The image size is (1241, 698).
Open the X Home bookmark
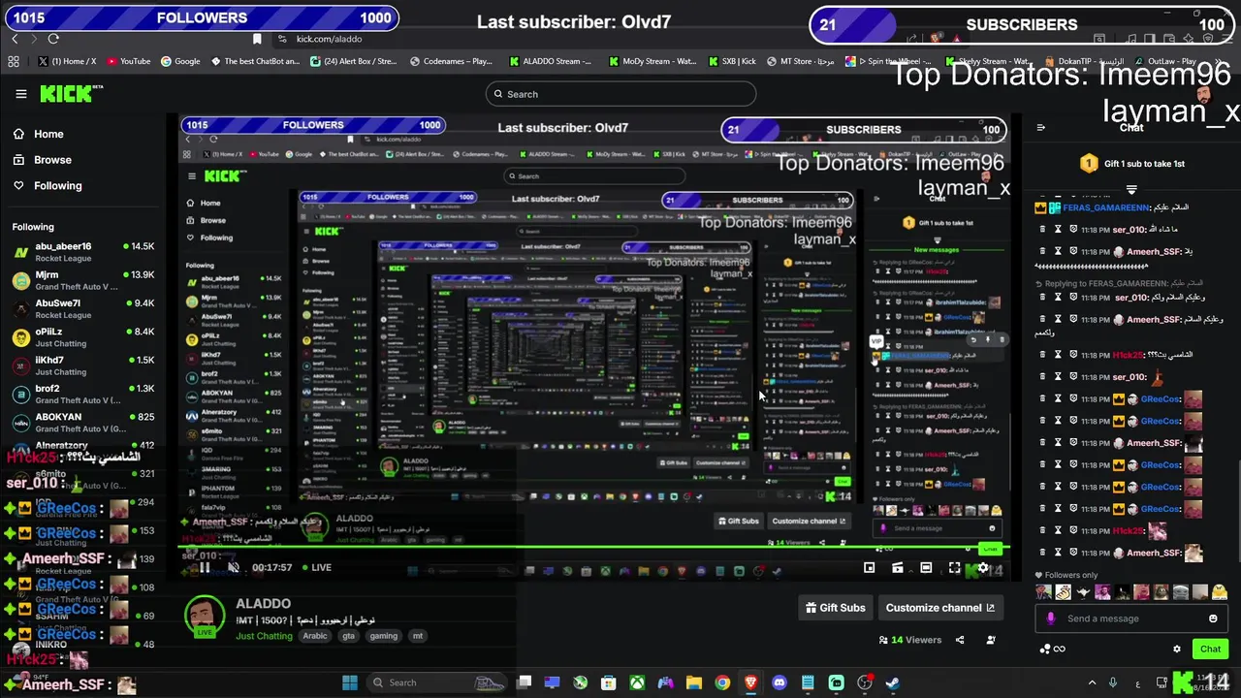67,61
